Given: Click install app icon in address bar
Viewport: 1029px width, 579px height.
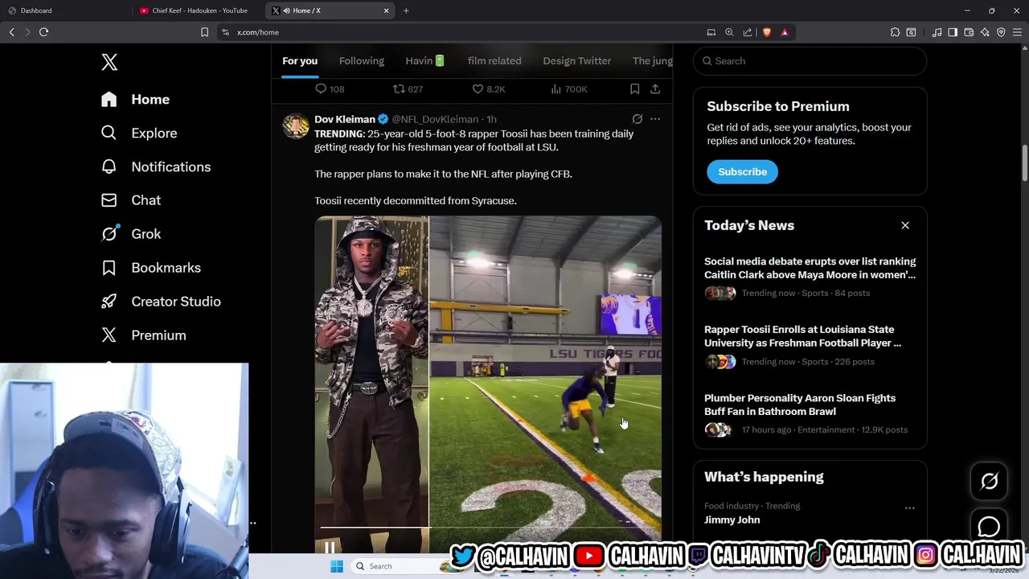Looking at the screenshot, I should click(711, 32).
